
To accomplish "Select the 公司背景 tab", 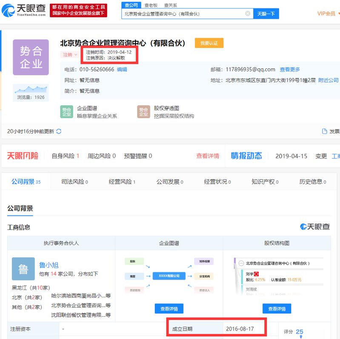I will pos(26,182).
